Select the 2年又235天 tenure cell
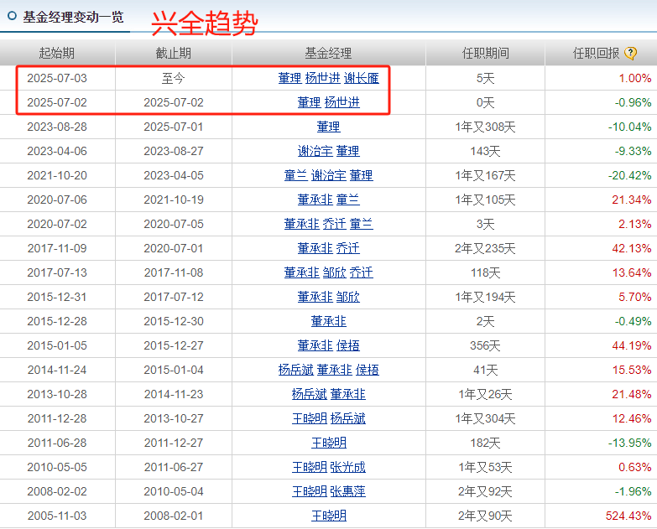Image resolution: width=657 pixels, height=529 pixels. coord(485,248)
